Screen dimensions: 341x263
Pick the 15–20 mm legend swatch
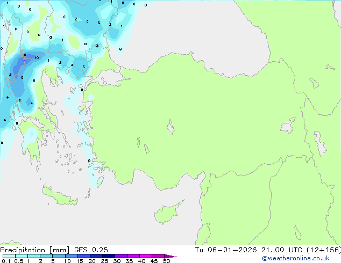coord(84,256)
